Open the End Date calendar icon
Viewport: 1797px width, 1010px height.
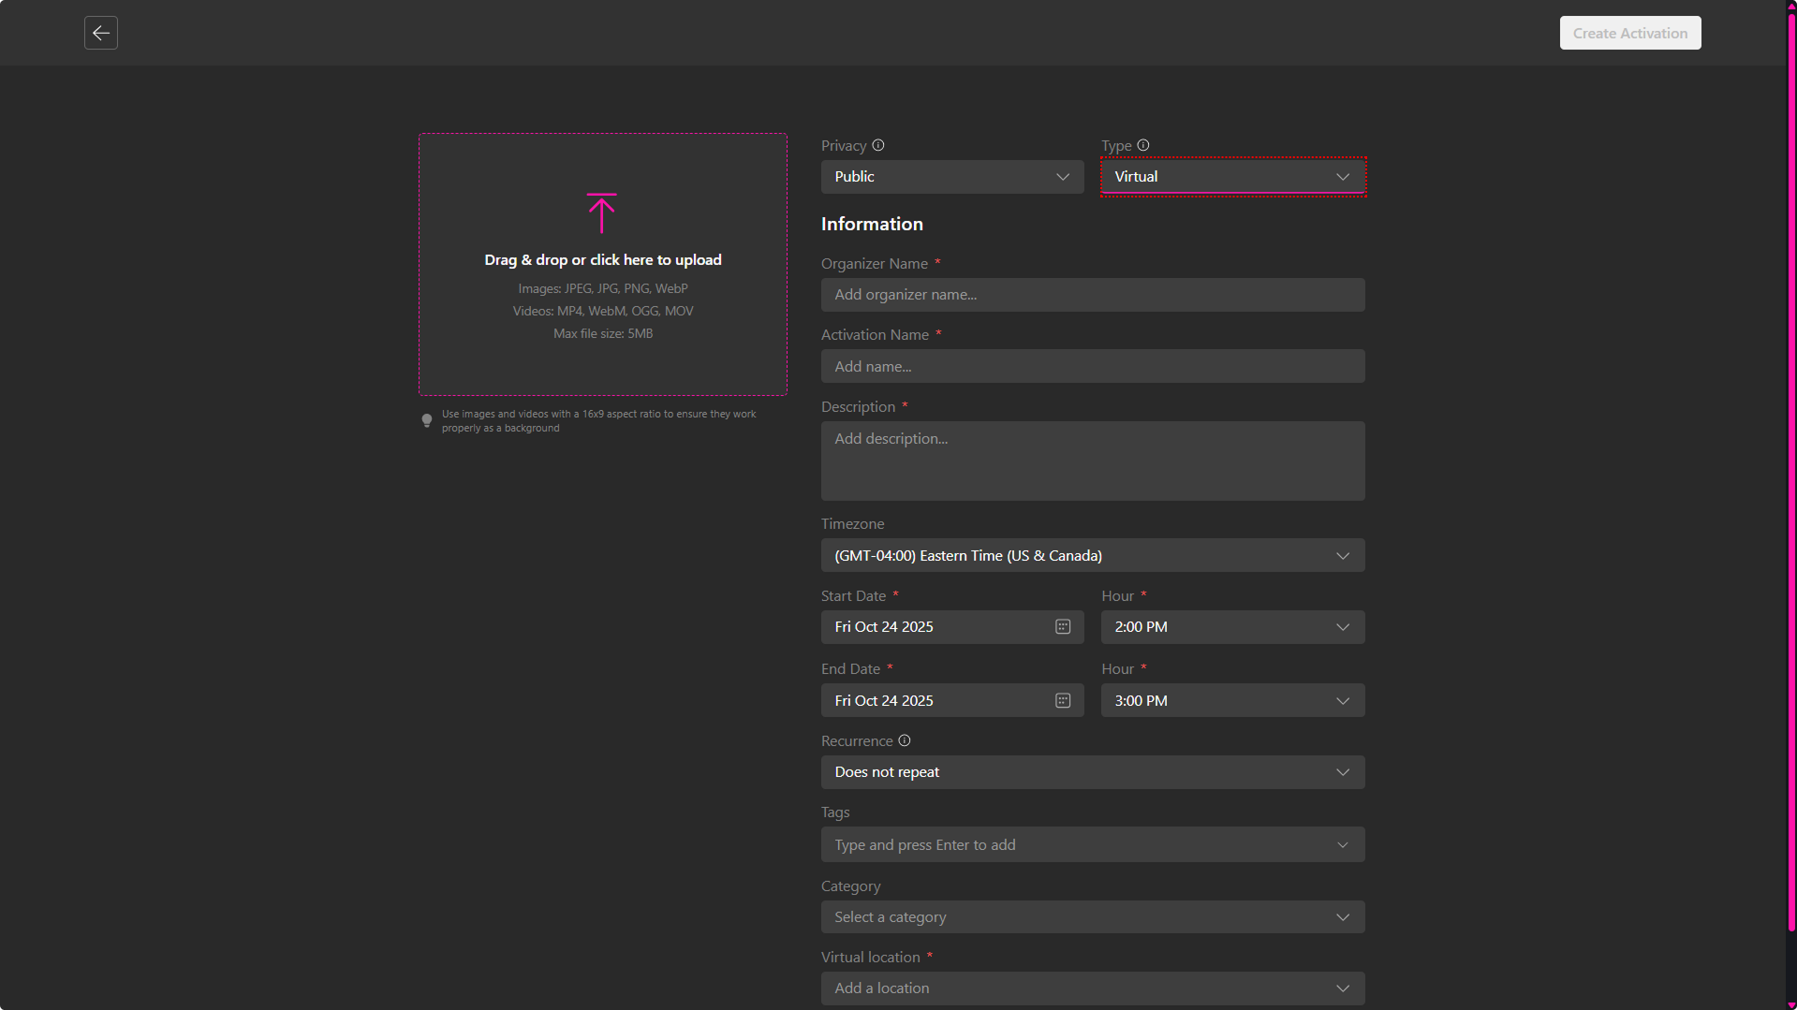pyautogui.click(x=1063, y=701)
